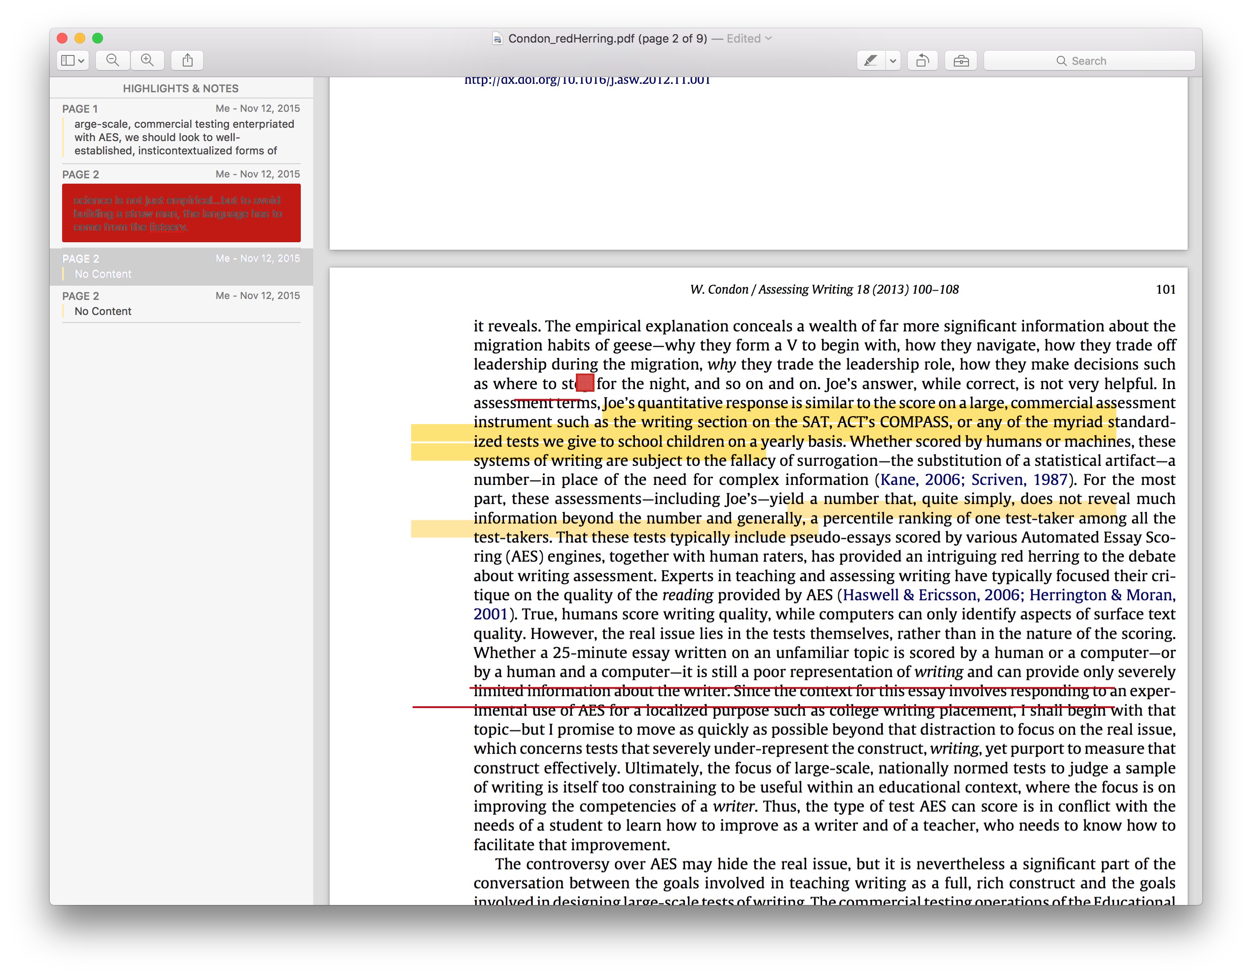Open the dx.doi.org link at top

(587, 81)
